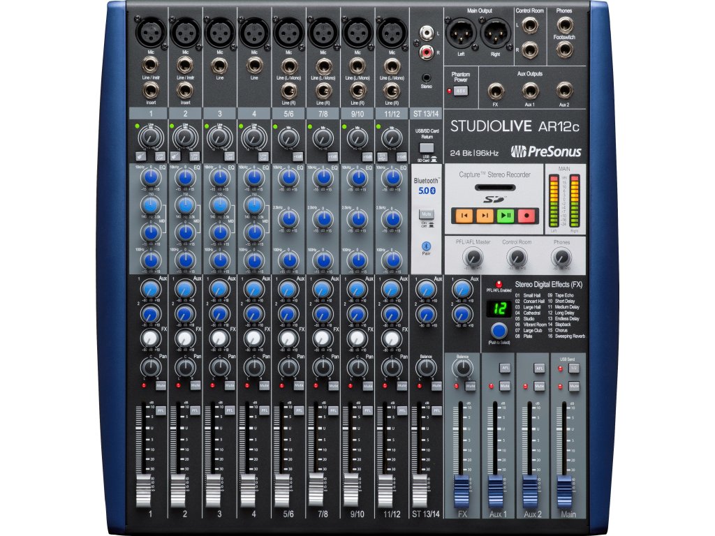Click the "12 Long Delay" effect label
The height and width of the screenshot is (536, 715).
[x=561, y=313]
